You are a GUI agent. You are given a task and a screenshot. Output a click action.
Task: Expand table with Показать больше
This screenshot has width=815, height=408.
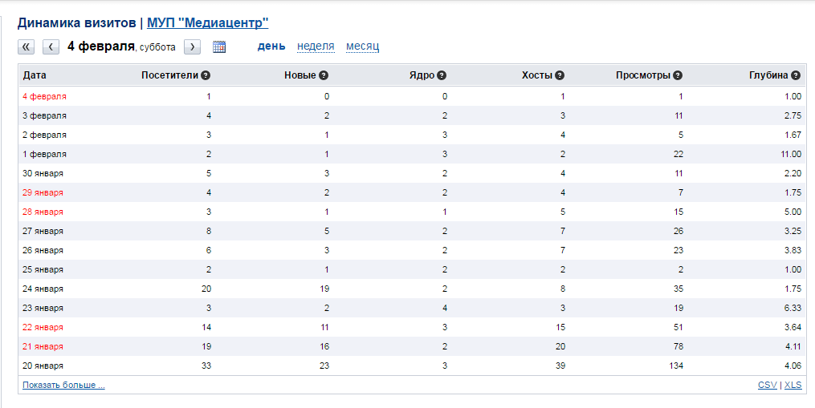pos(63,385)
